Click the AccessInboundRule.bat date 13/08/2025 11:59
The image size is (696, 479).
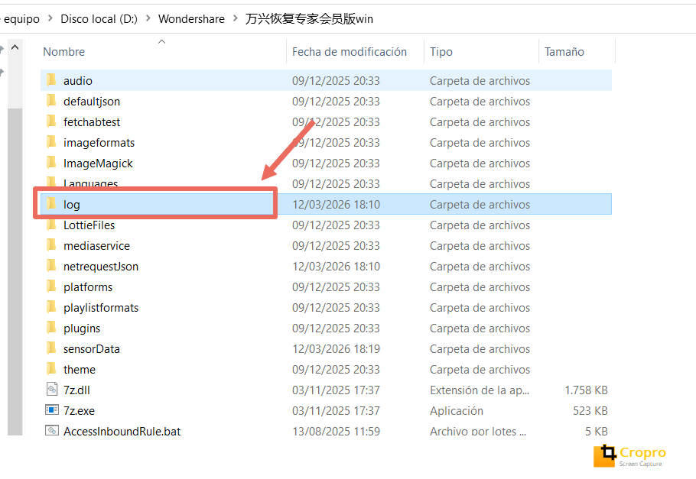click(336, 431)
